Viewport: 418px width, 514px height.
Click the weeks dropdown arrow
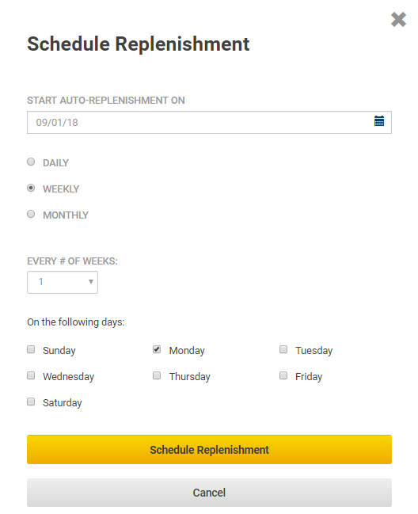pos(91,282)
